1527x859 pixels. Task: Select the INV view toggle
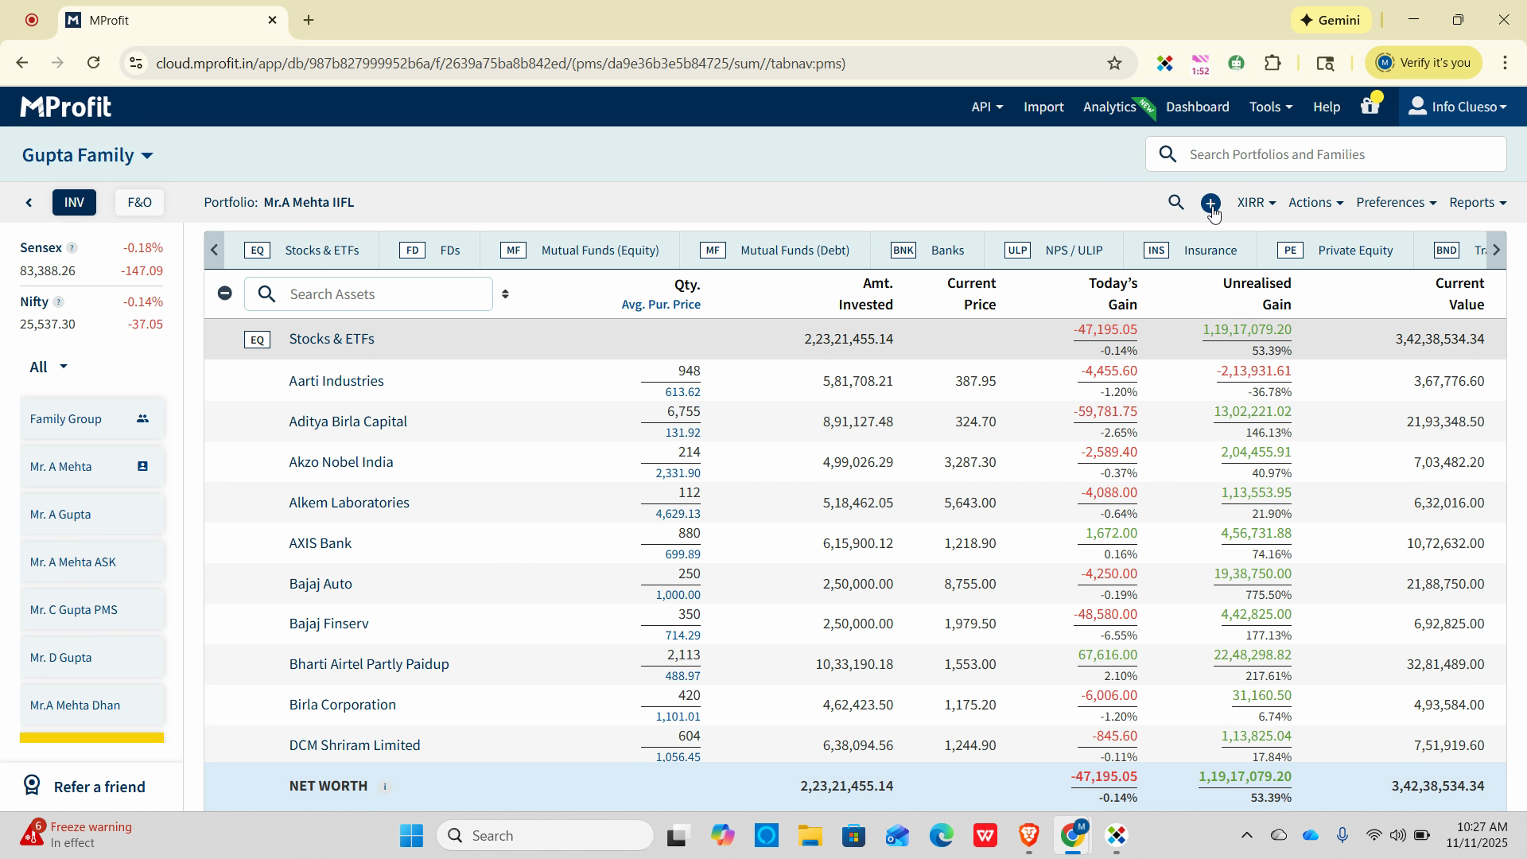click(x=74, y=203)
